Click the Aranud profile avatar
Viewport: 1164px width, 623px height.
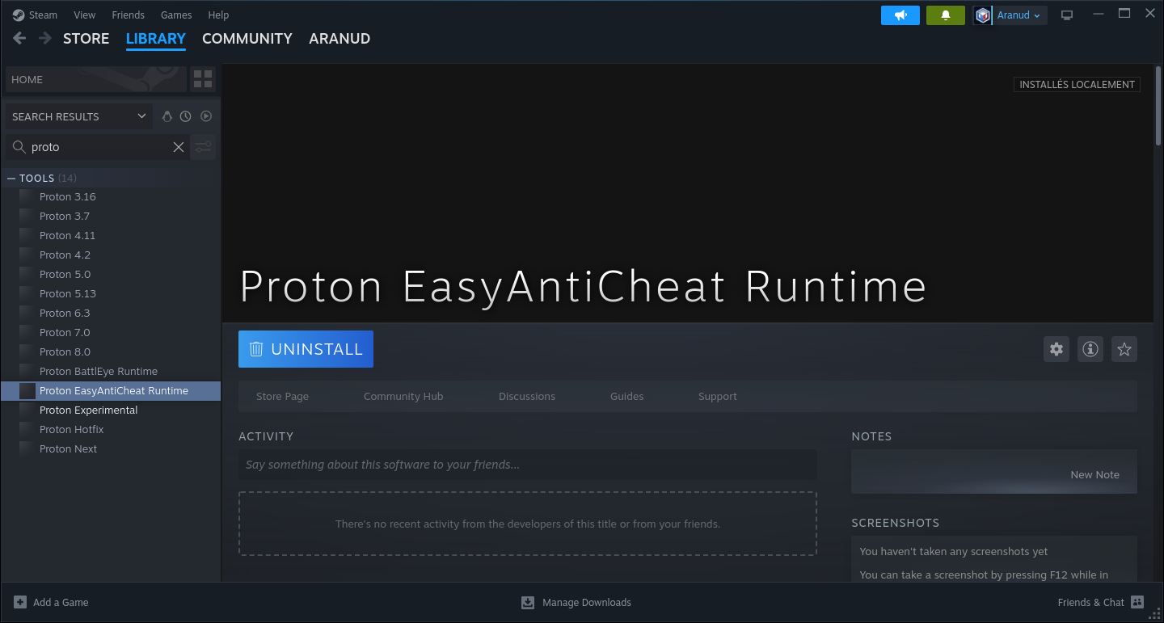click(x=983, y=15)
